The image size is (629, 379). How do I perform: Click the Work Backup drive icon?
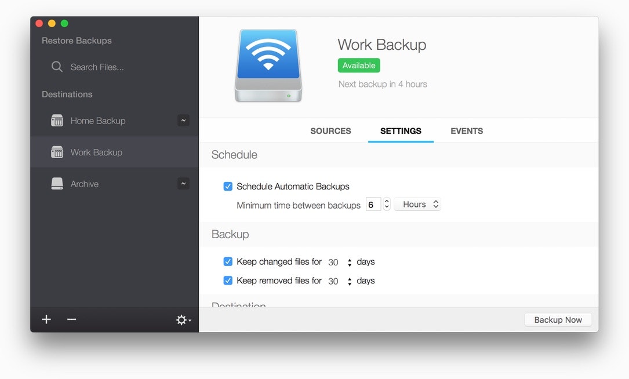click(x=57, y=152)
